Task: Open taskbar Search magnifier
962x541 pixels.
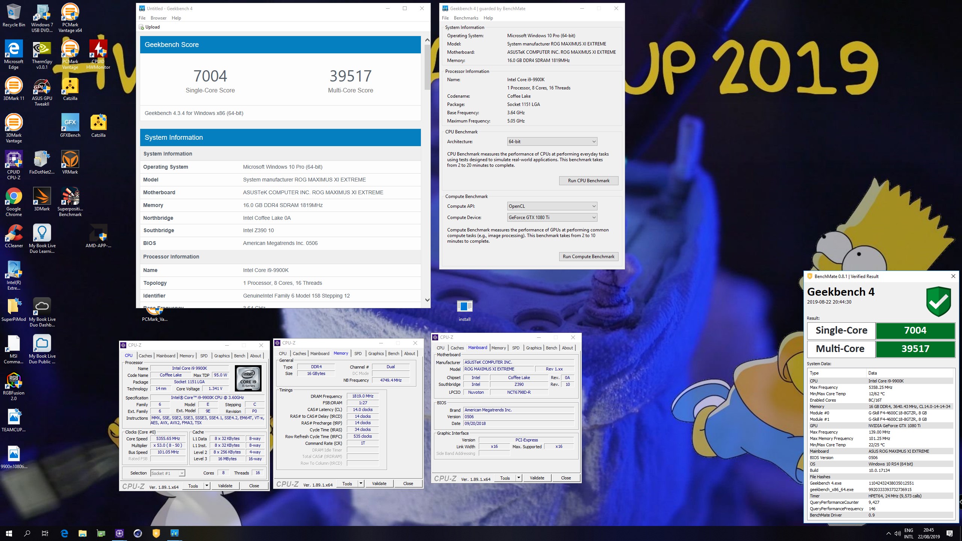Action: click(x=27, y=533)
